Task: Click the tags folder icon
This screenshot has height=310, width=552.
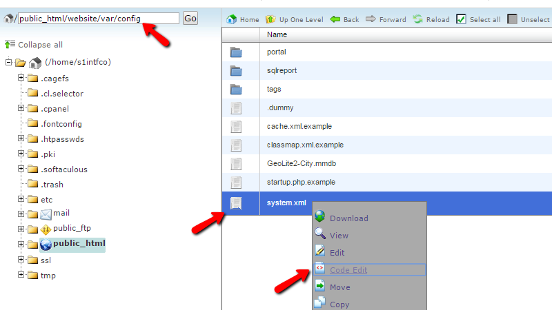Action: (236, 90)
